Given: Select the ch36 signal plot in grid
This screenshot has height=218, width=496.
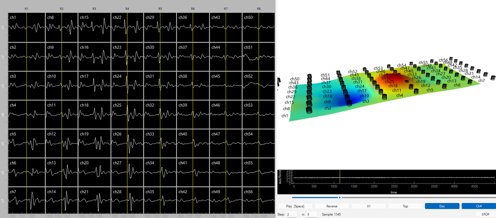Looking at the screenshot, I should [x=193, y=27].
